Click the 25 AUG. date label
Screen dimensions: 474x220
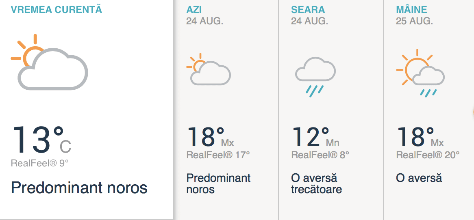tap(414, 21)
